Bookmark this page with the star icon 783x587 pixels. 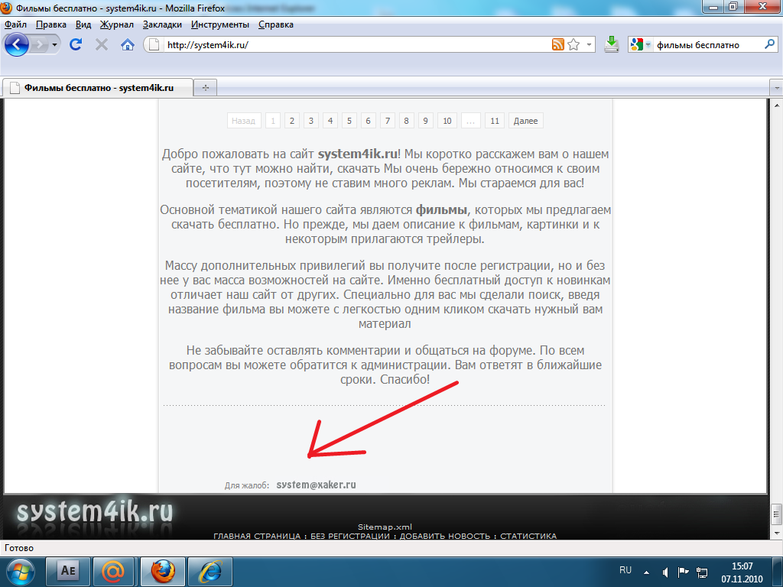[573, 44]
